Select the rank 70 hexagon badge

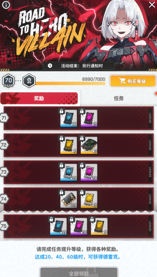pyautogui.click(x=8, y=81)
